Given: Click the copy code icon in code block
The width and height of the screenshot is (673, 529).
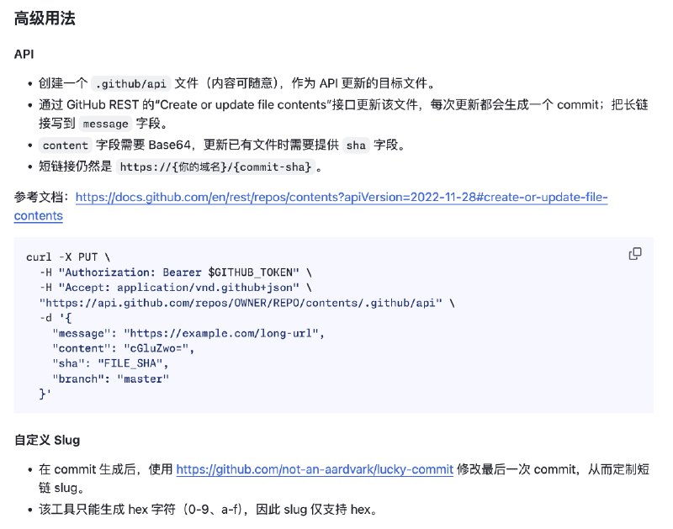Looking at the screenshot, I should coord(635,254).
